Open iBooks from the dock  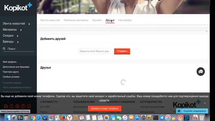pos(131,118)
